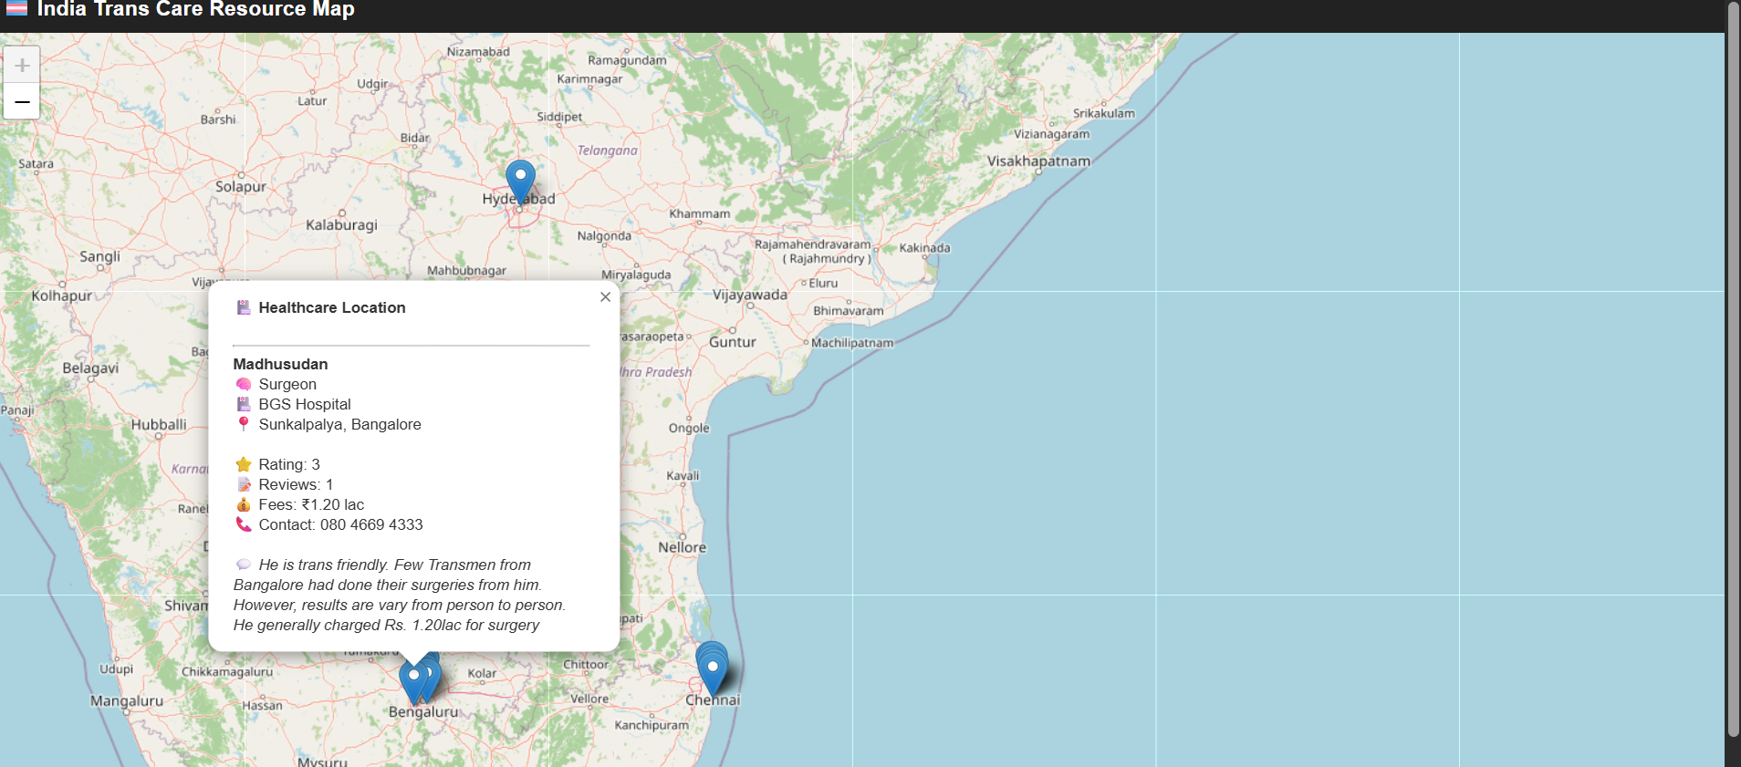Click the Ongole city label
This screenshot has height=767, width=1741.
click(x=689, y=428)
